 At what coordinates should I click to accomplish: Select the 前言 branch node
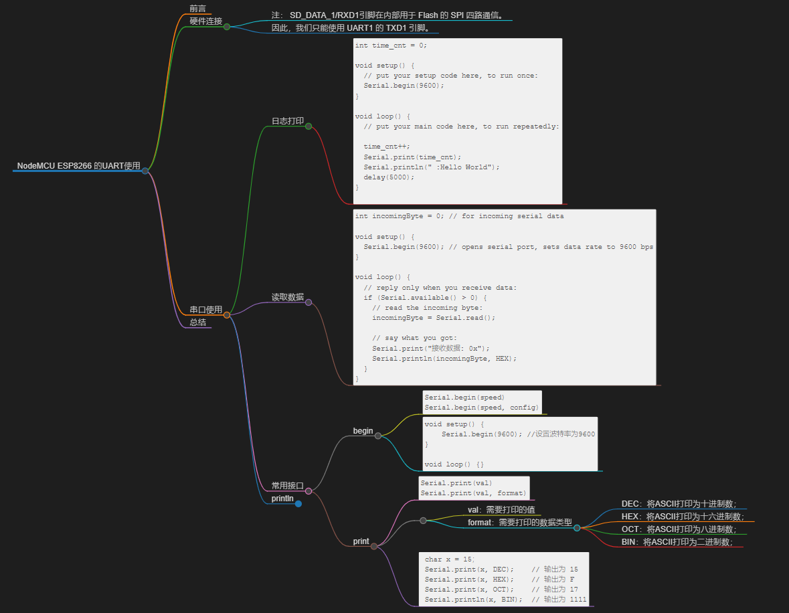(198, 9)
